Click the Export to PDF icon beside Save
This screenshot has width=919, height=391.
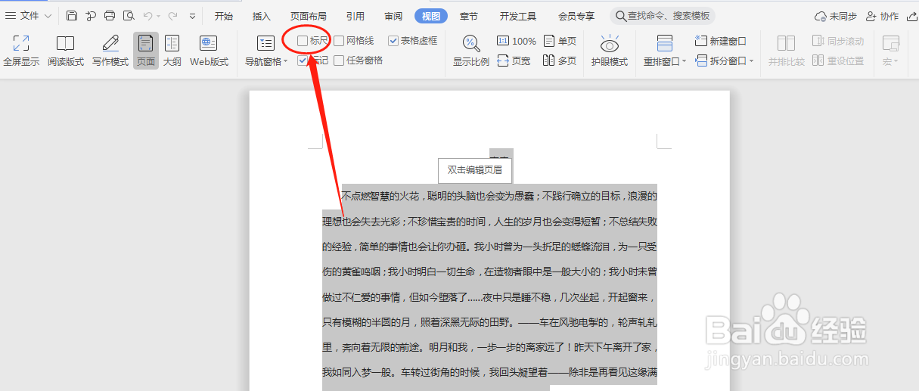tap(91, 16)
